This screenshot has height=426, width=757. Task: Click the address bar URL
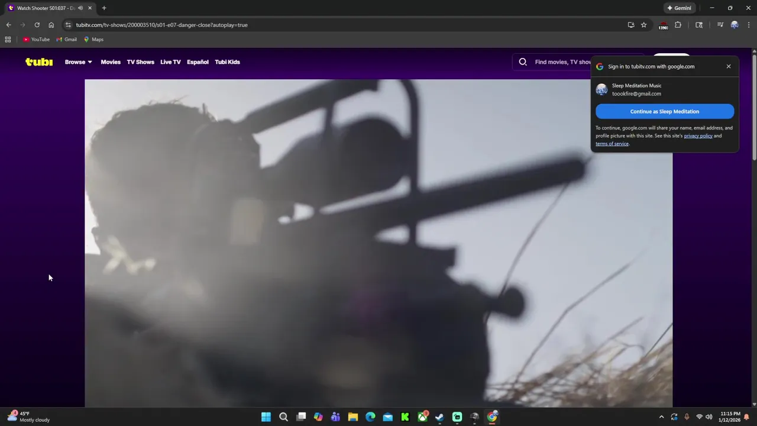[161, 25]
